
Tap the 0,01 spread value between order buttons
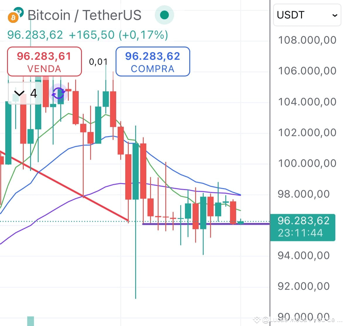pos(98,62)
